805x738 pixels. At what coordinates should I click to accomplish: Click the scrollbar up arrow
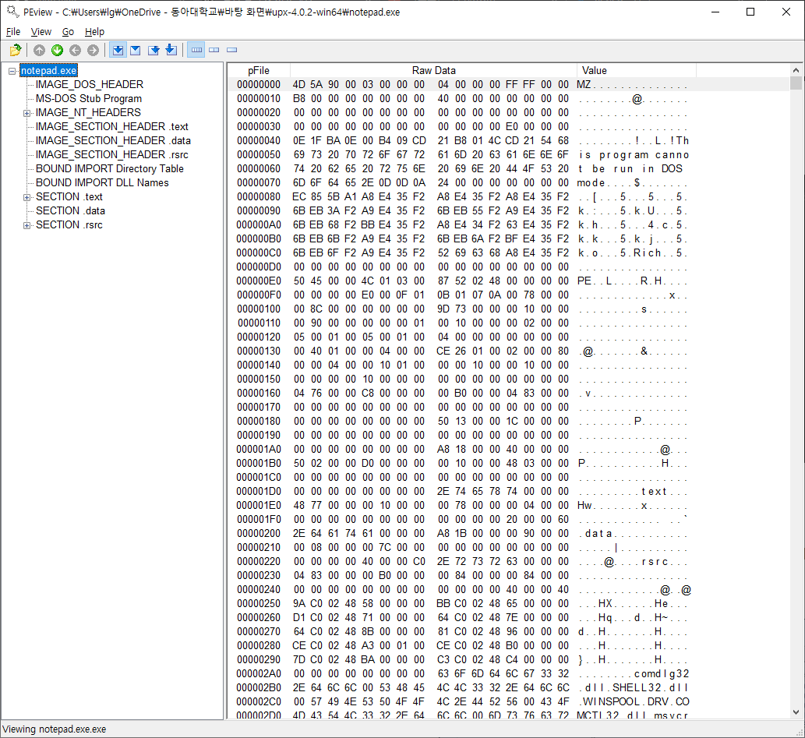pyautogui.click(x=796, y=70)
